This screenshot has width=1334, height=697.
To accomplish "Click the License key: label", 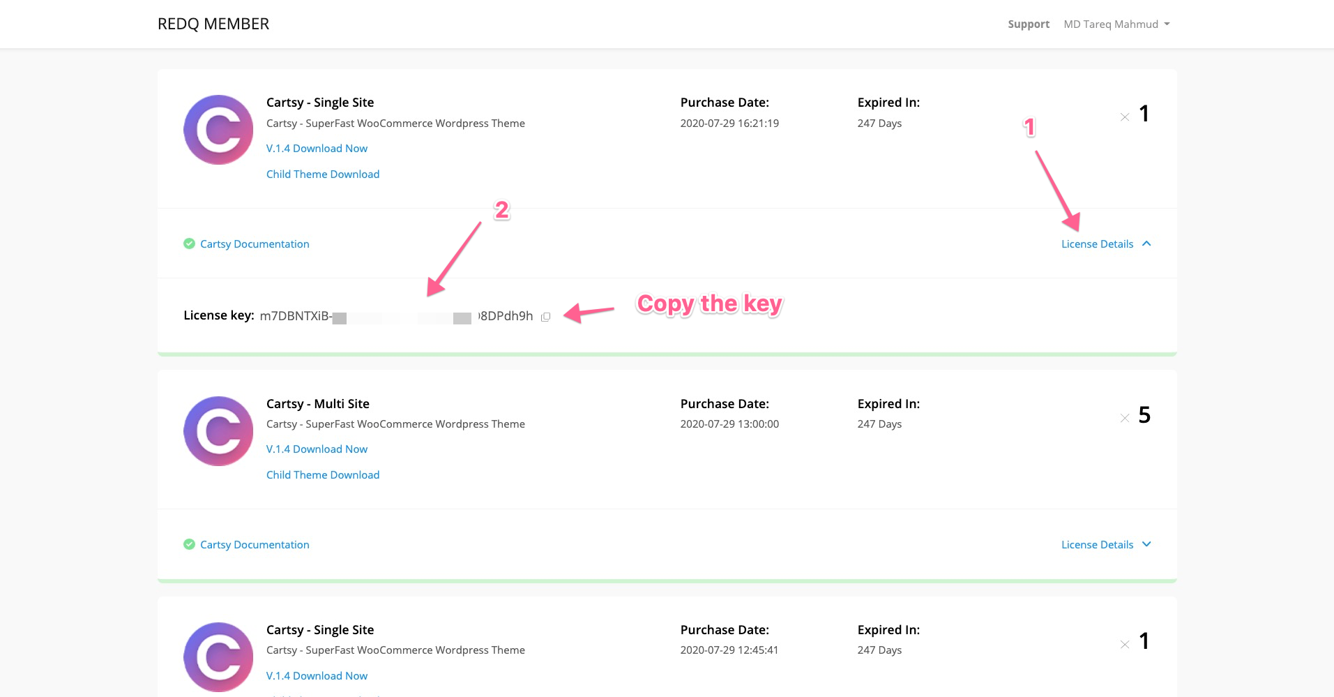I will pyautogui.click(x=219, y=315).
